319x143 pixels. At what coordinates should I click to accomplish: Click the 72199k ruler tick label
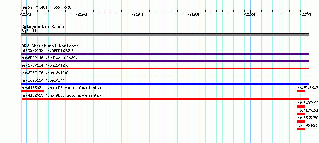[x=250, y=14]
